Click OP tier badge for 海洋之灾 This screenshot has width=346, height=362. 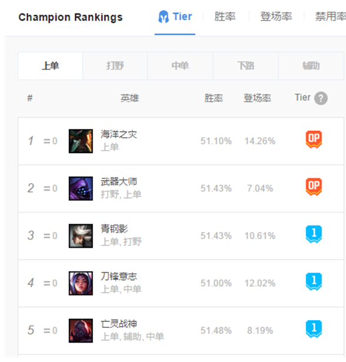coord(314,140)
